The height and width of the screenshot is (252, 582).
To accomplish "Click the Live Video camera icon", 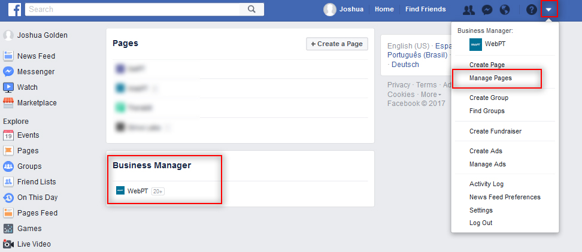I will [8, 244].
